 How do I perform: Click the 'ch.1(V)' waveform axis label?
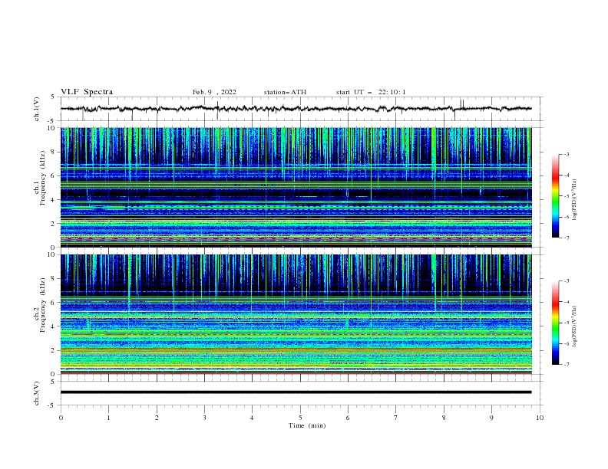[37, 109]
